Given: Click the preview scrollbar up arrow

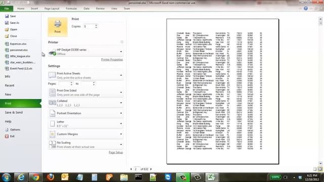Looking at the screenshot, I should [x=320, y=19].
